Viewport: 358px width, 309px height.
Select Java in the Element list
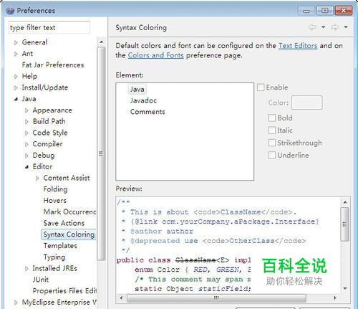137,89
